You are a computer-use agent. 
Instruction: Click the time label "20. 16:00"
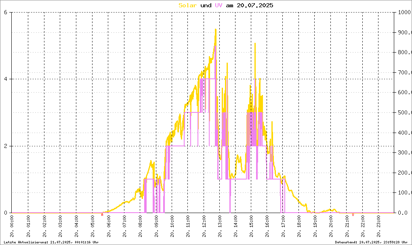(x=267, y=226)
